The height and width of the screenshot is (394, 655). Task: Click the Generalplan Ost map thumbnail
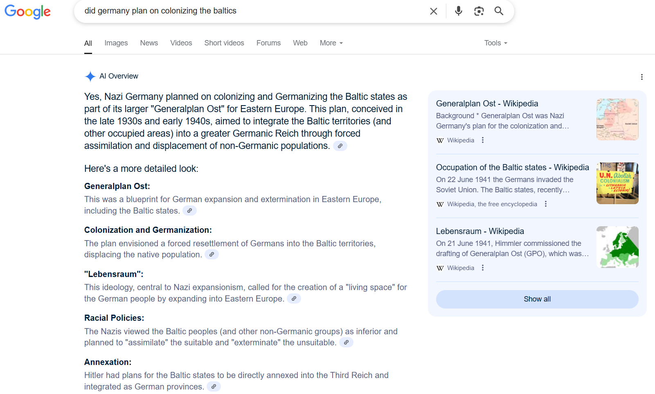tap(617, 119)
